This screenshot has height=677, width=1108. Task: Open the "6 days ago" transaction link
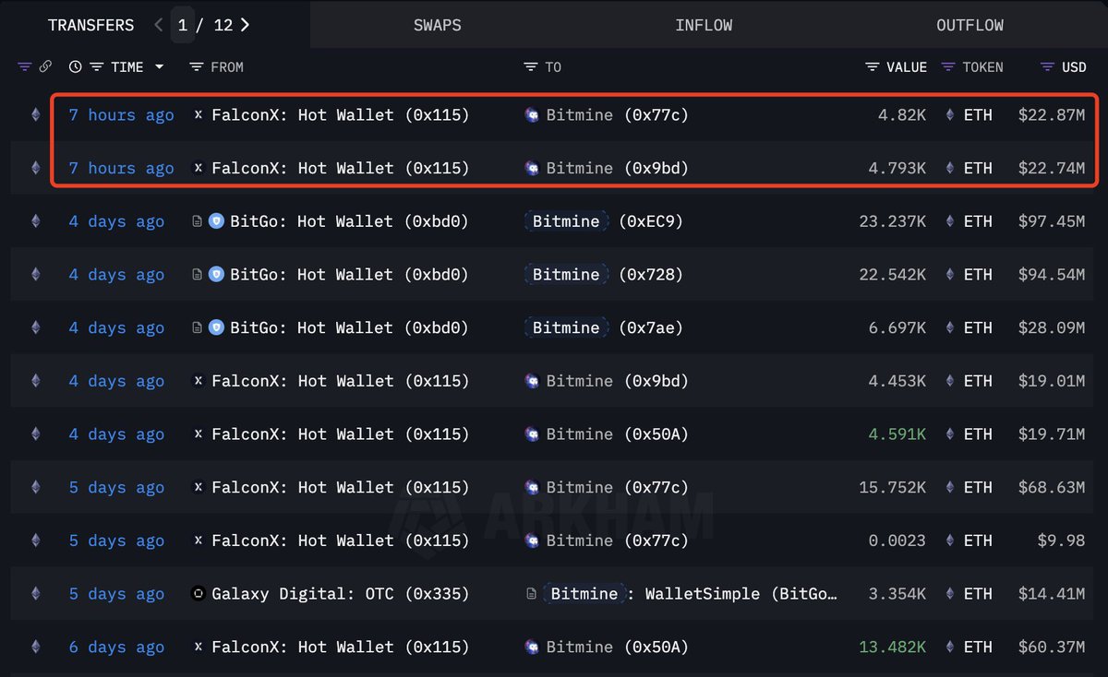[116, 647]
